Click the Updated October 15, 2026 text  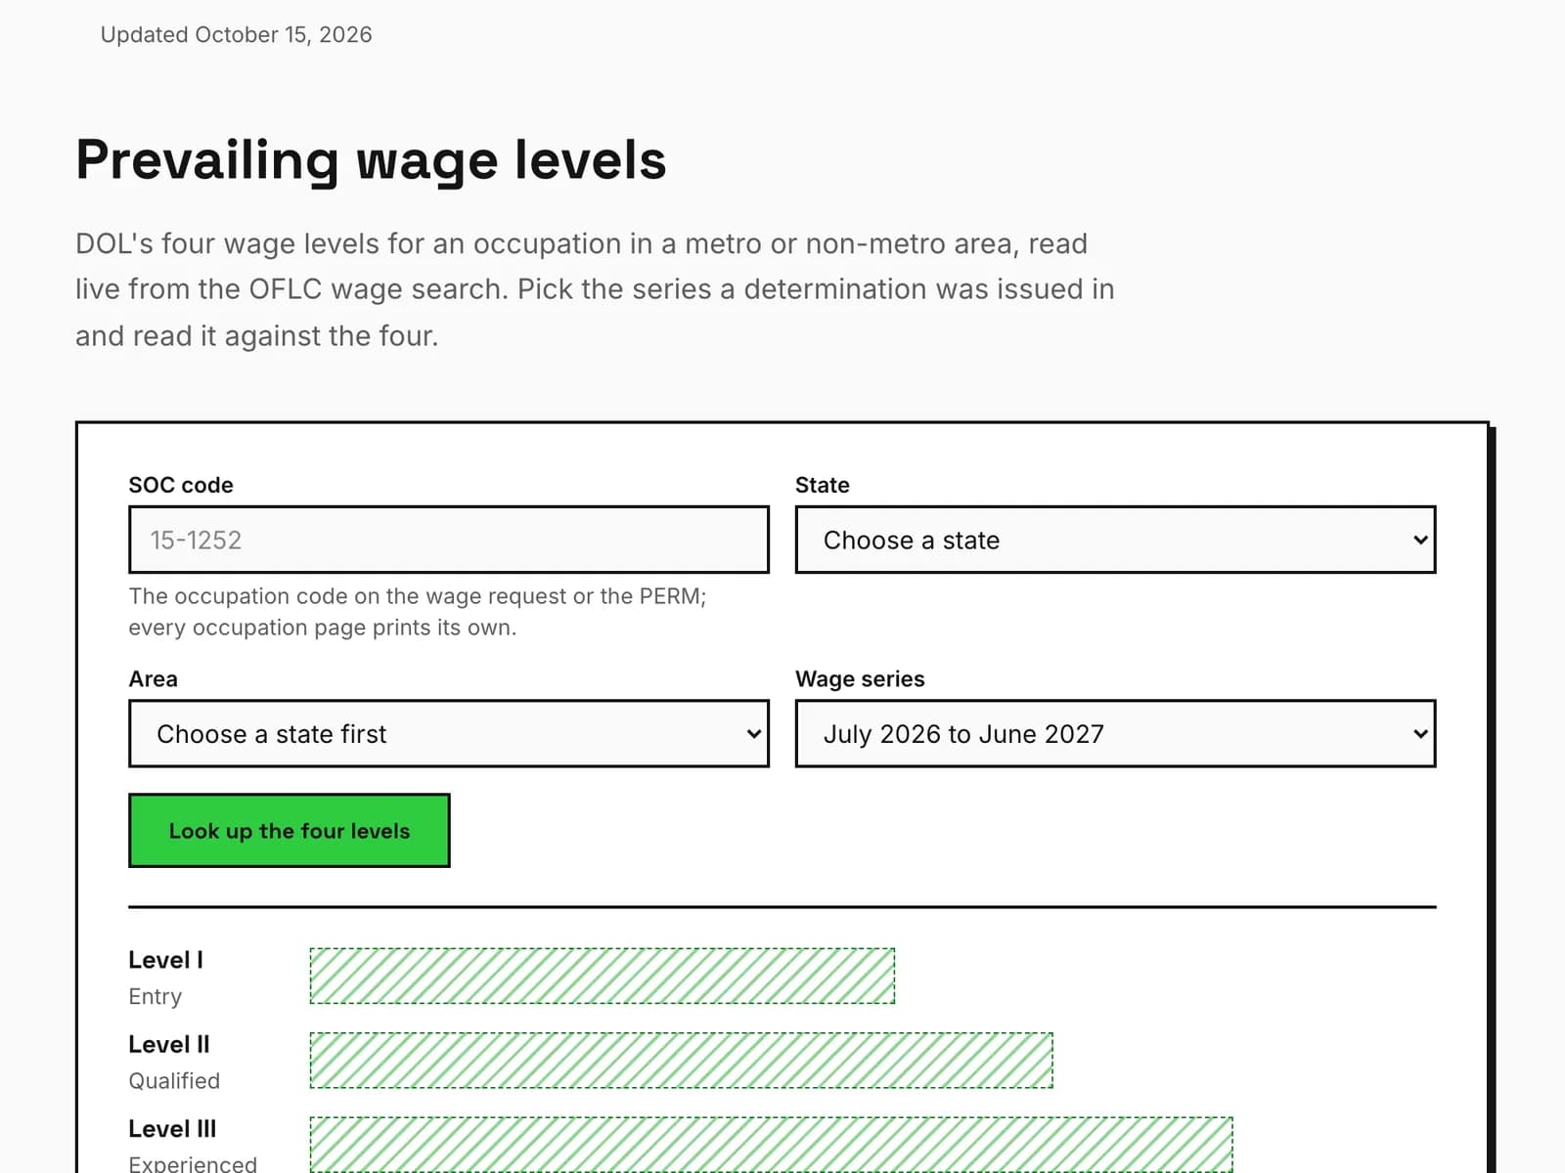pos(236,34)
